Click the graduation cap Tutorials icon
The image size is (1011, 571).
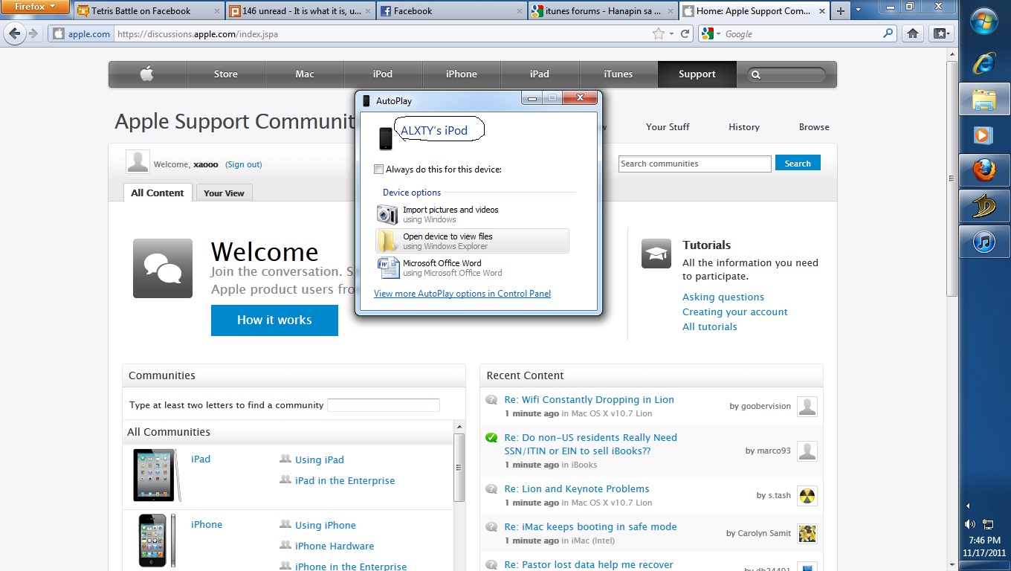click(x=656, y=254)
